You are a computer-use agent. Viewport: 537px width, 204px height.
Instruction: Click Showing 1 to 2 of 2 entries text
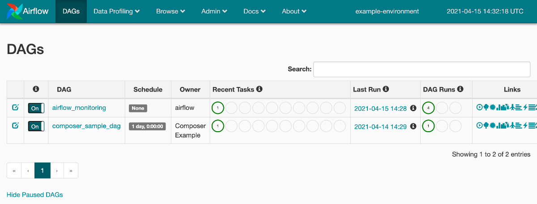(491, 154)
